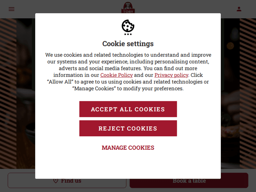Click the cookie icon in dialog

tap(128, 27)
